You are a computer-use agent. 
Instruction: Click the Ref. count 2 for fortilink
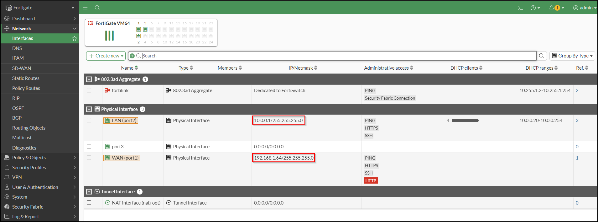pos(577,91)
